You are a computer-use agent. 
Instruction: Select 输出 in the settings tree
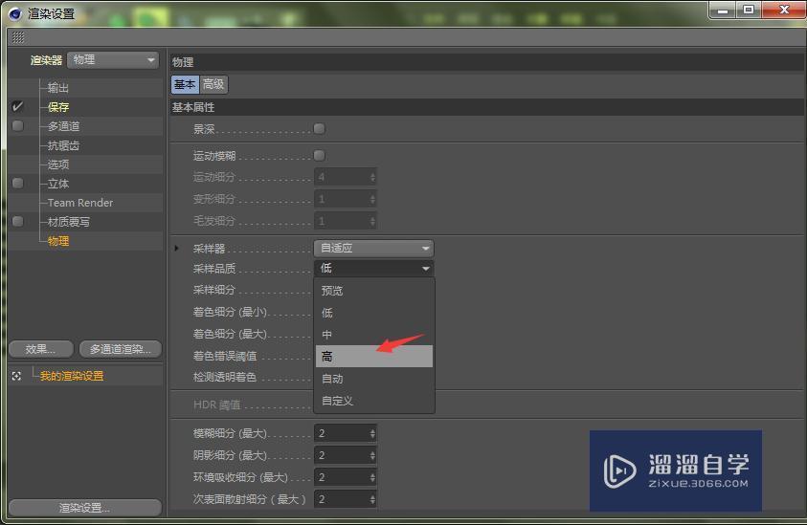click(x=58, y=87)
